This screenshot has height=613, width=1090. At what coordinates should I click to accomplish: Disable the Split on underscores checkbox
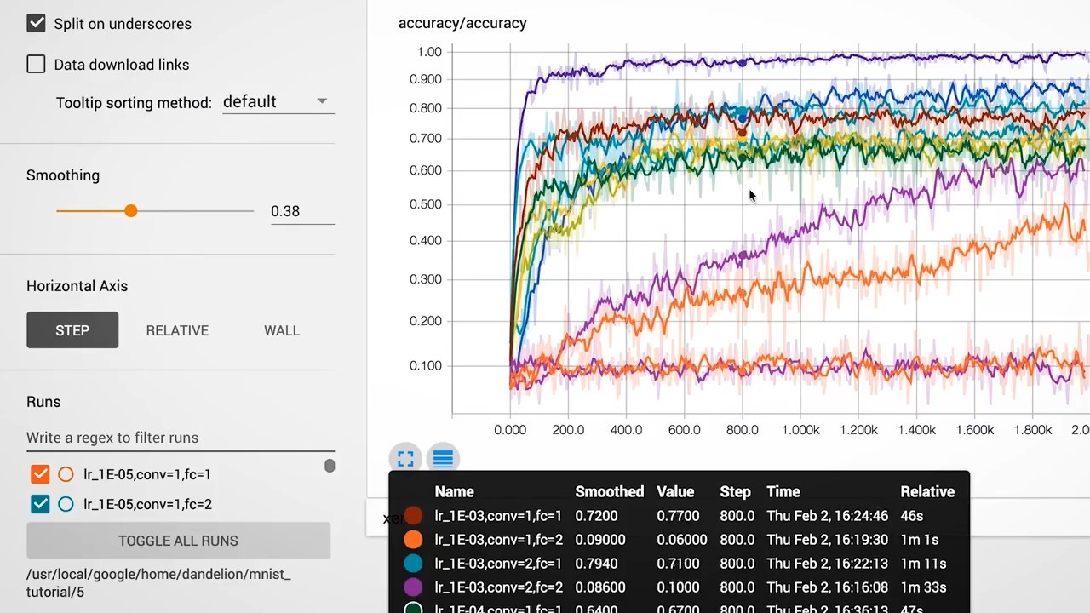(x=36, y=23)
